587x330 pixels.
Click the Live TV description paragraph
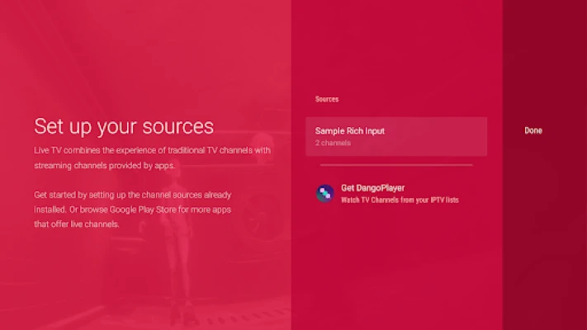pyautogui.click(x=152, y=158)
